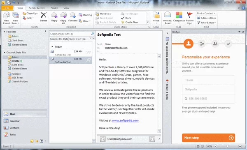This screenshot has height=150, width=247.
Task: Click the New E-mail icon
Action: [x=7, y=15]
